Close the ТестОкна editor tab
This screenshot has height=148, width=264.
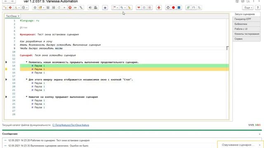(x=19, y=16)
